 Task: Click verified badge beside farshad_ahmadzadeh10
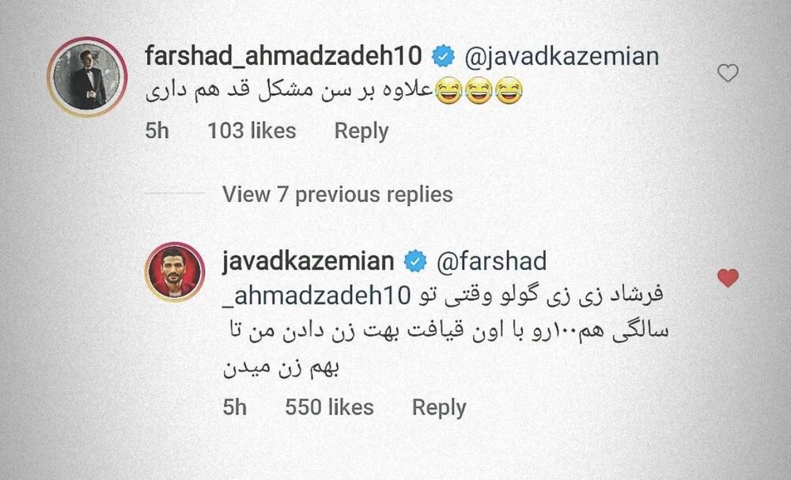pos(444,56)
